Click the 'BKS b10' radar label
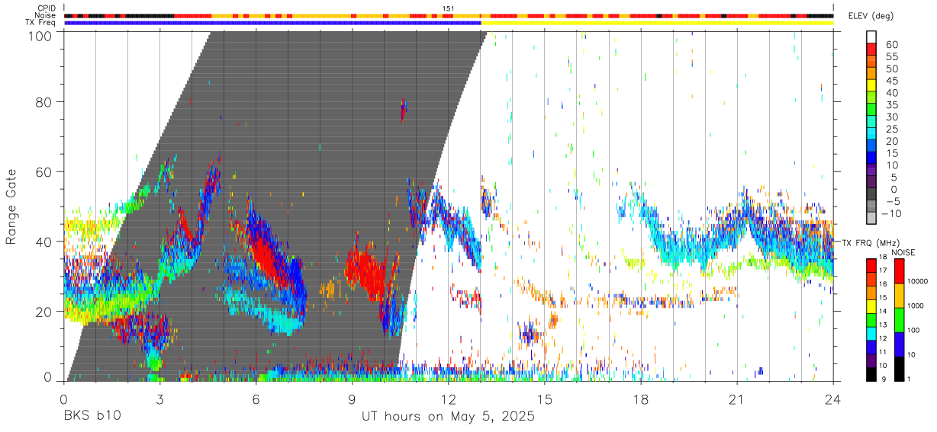Viewport: 937px width, 432px height. tap(92, 417)
